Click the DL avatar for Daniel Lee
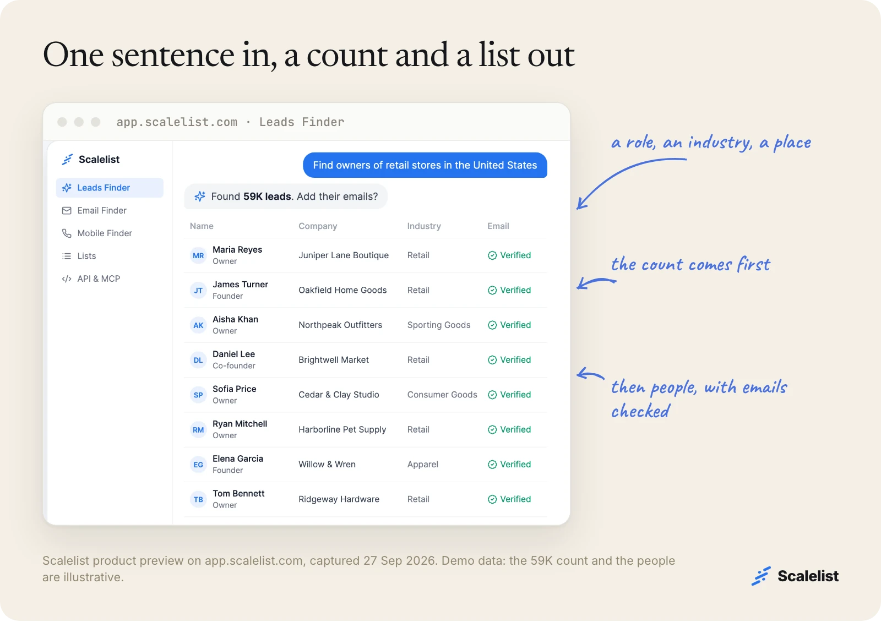The image size is (881, 622). [x=198, y=360]
